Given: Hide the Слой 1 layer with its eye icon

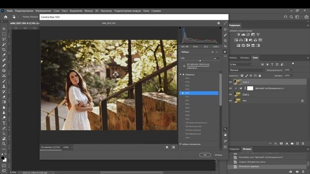Looking at the screenshot, I should (231, 95).
